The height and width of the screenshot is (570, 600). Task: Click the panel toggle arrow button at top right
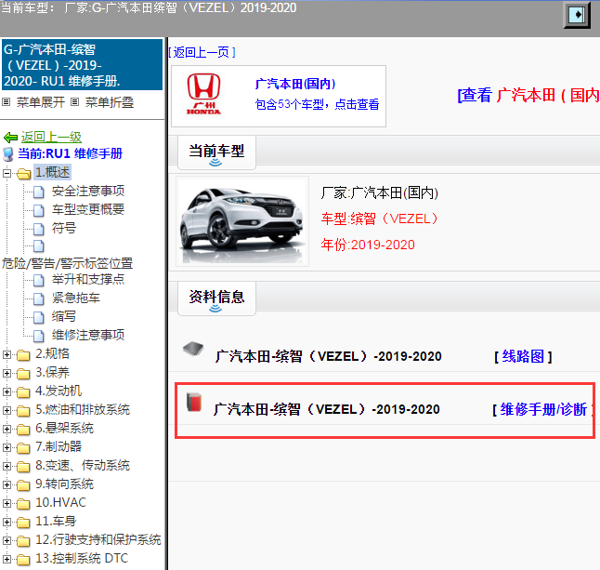pos(577,14)
